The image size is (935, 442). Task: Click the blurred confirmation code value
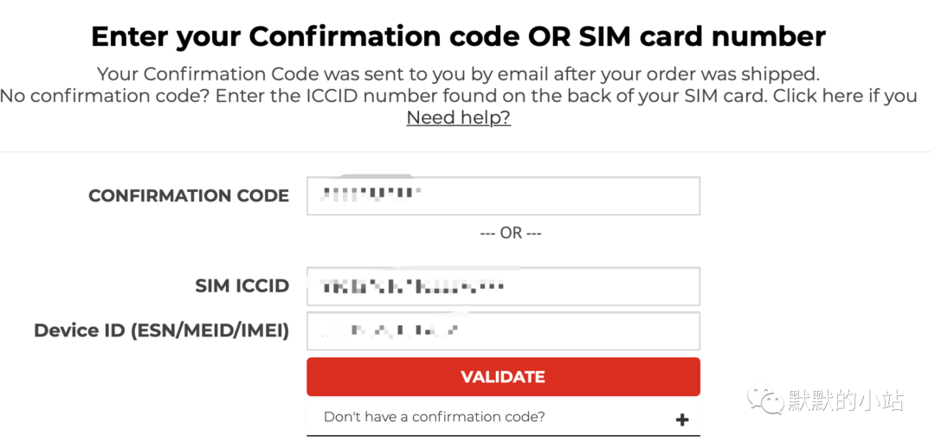point(371,195)
